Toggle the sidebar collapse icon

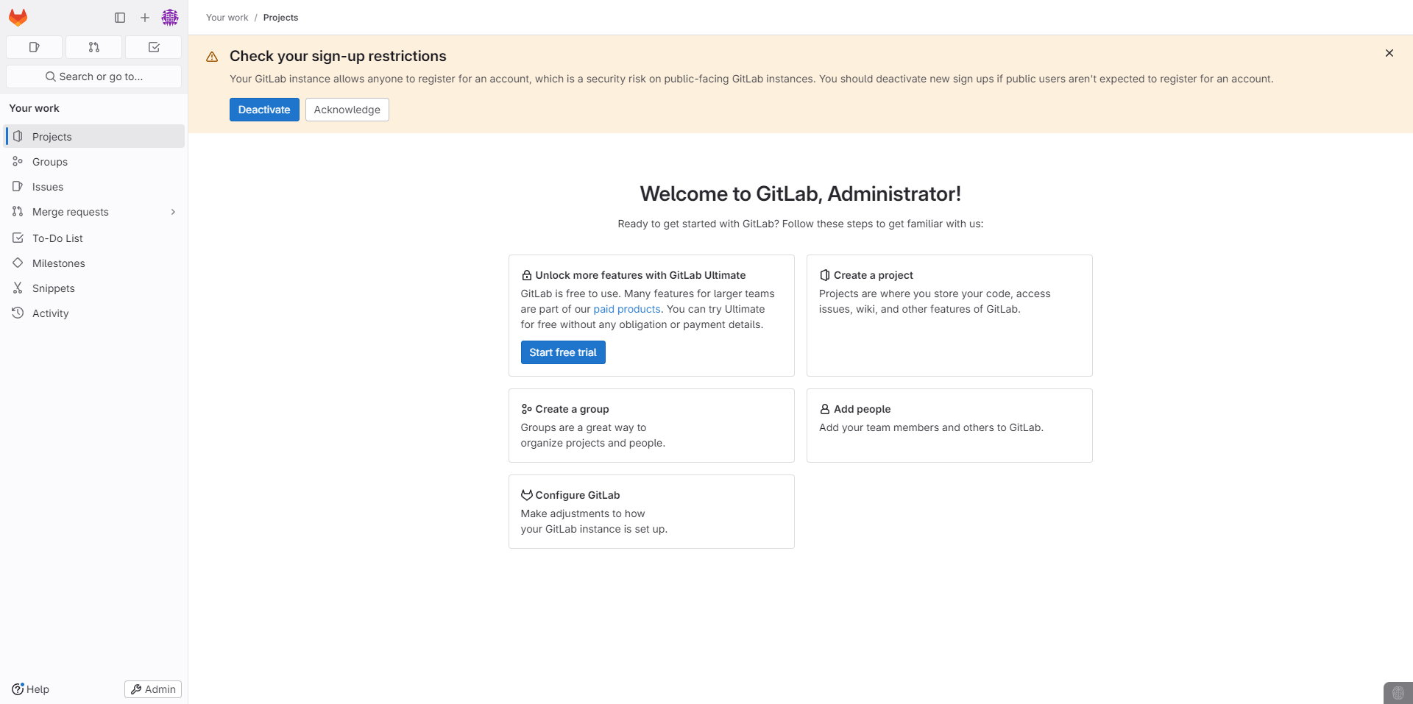(120, 18)
